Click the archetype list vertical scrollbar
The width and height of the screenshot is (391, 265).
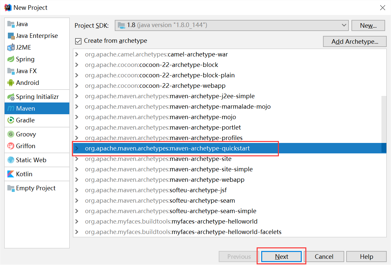384,124
